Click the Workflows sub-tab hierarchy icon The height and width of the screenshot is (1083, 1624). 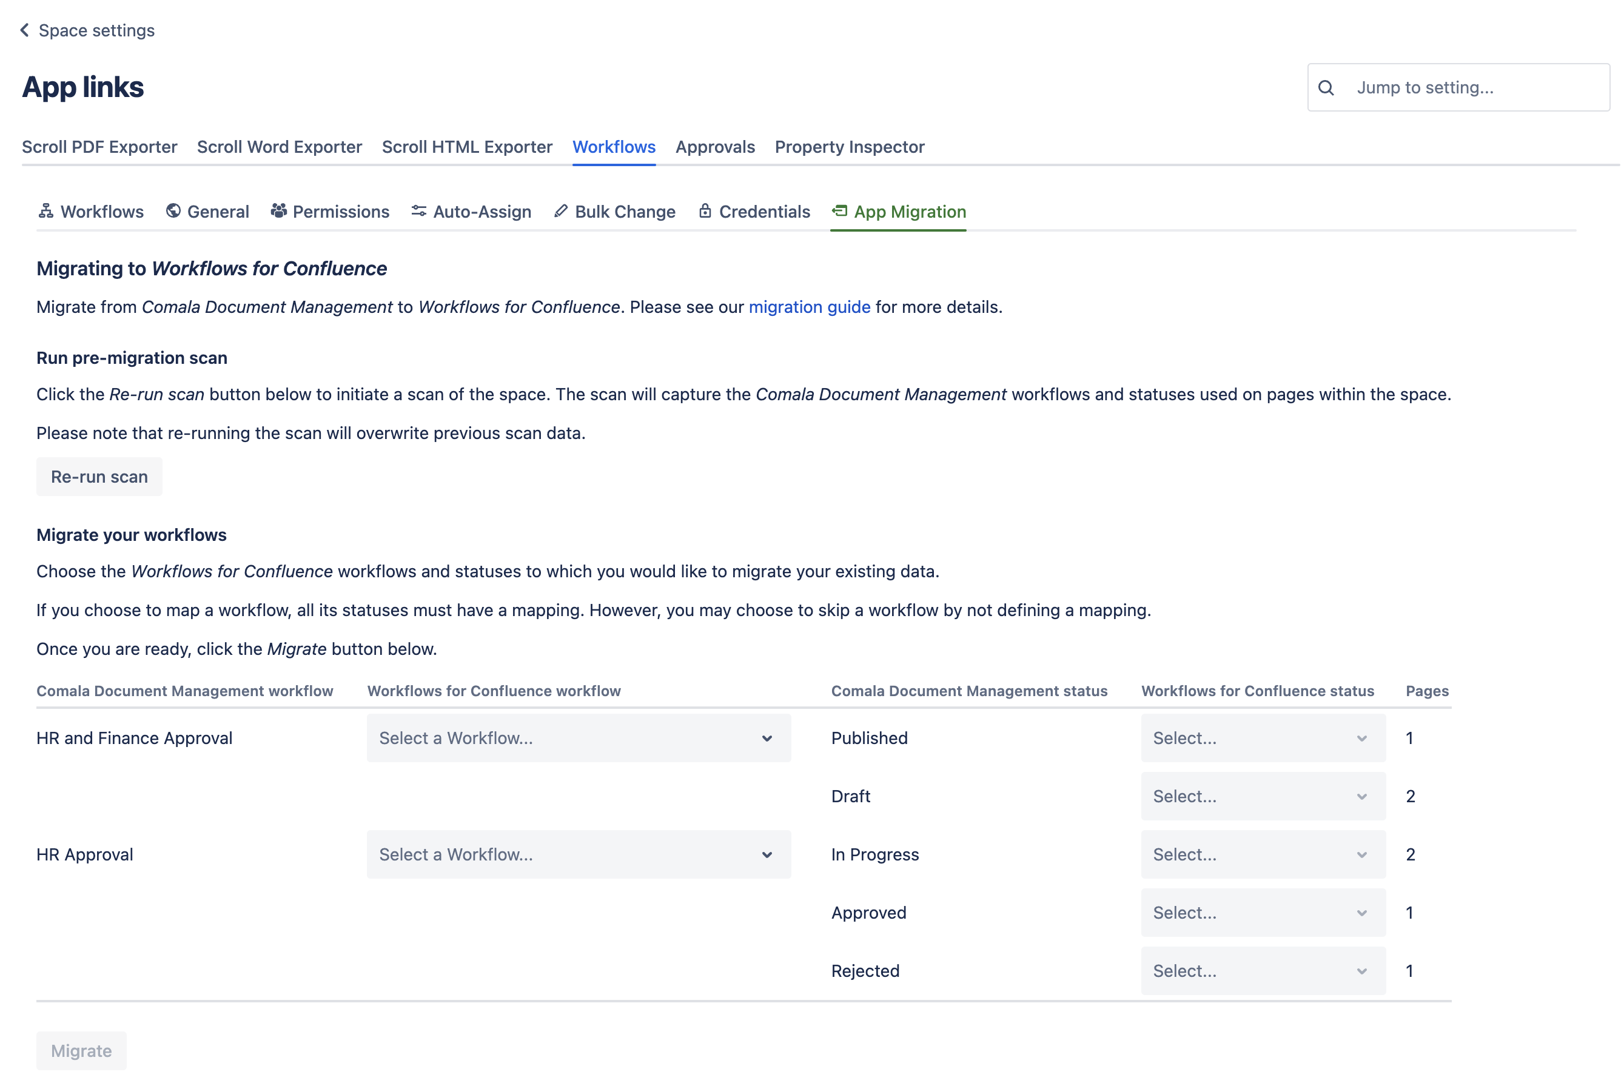[x=46, y=210]
